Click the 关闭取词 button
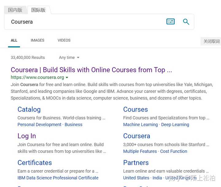 pyautogui.click(x=211, y=42)
